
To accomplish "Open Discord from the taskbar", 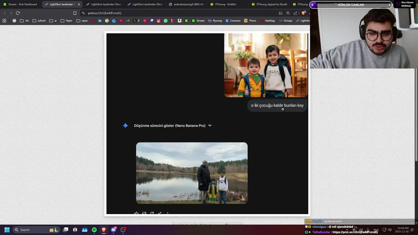I will (113, 230).
